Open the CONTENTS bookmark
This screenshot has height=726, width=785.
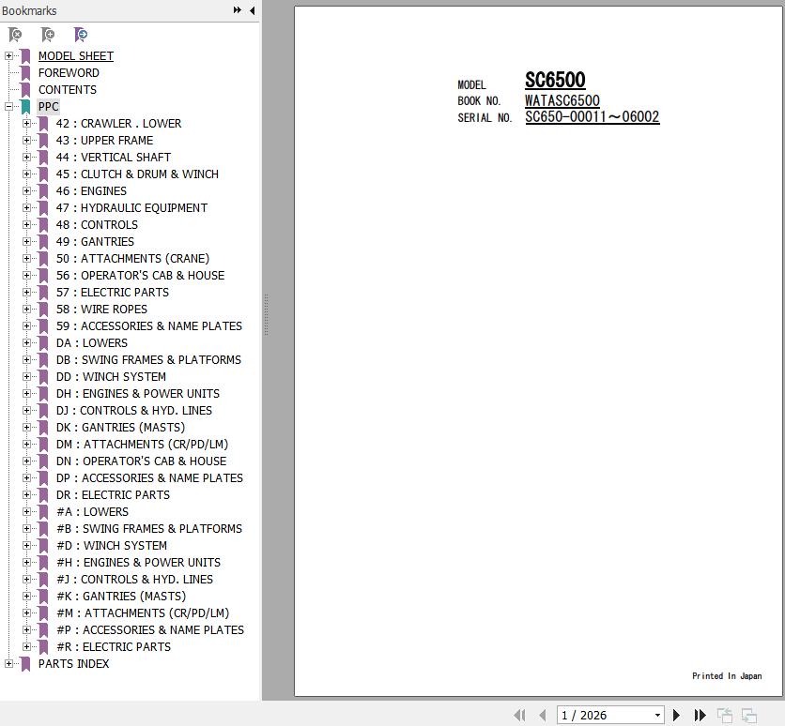pyautogui.click(x=68, y=90)
